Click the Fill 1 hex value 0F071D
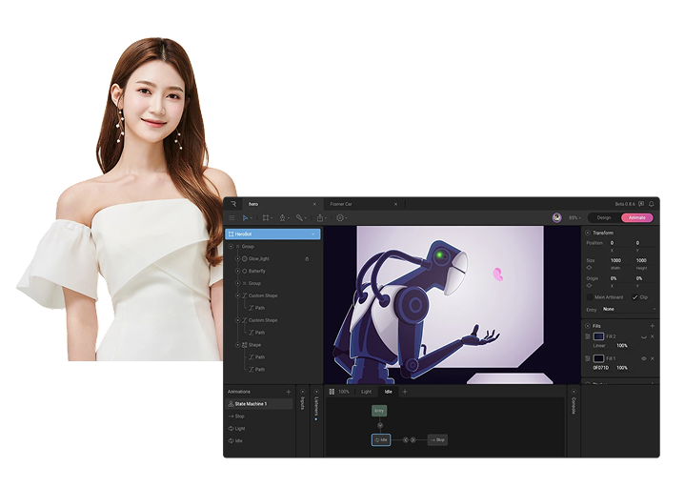685x488 pixels. [x=601, y=368]
